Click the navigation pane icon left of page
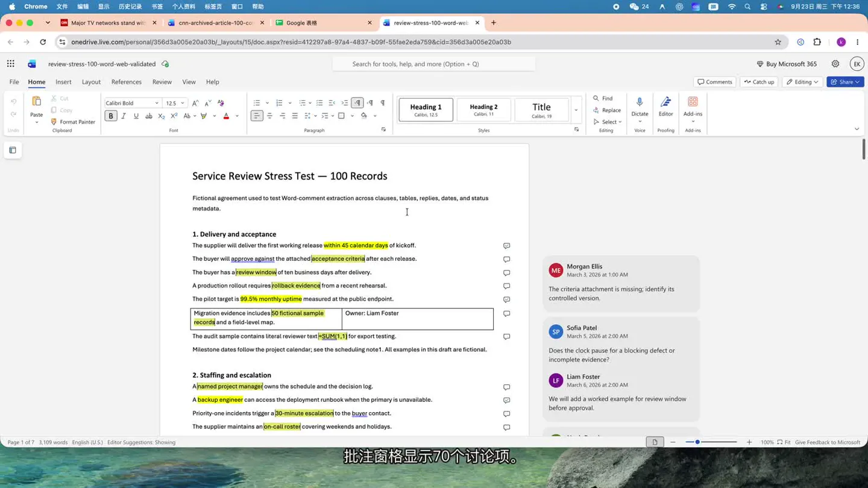The width and height of the screenshot is (868, 488). coord(13,150)
